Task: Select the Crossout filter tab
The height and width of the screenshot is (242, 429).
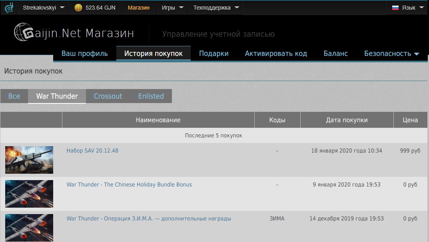Action: pos(108,96)
